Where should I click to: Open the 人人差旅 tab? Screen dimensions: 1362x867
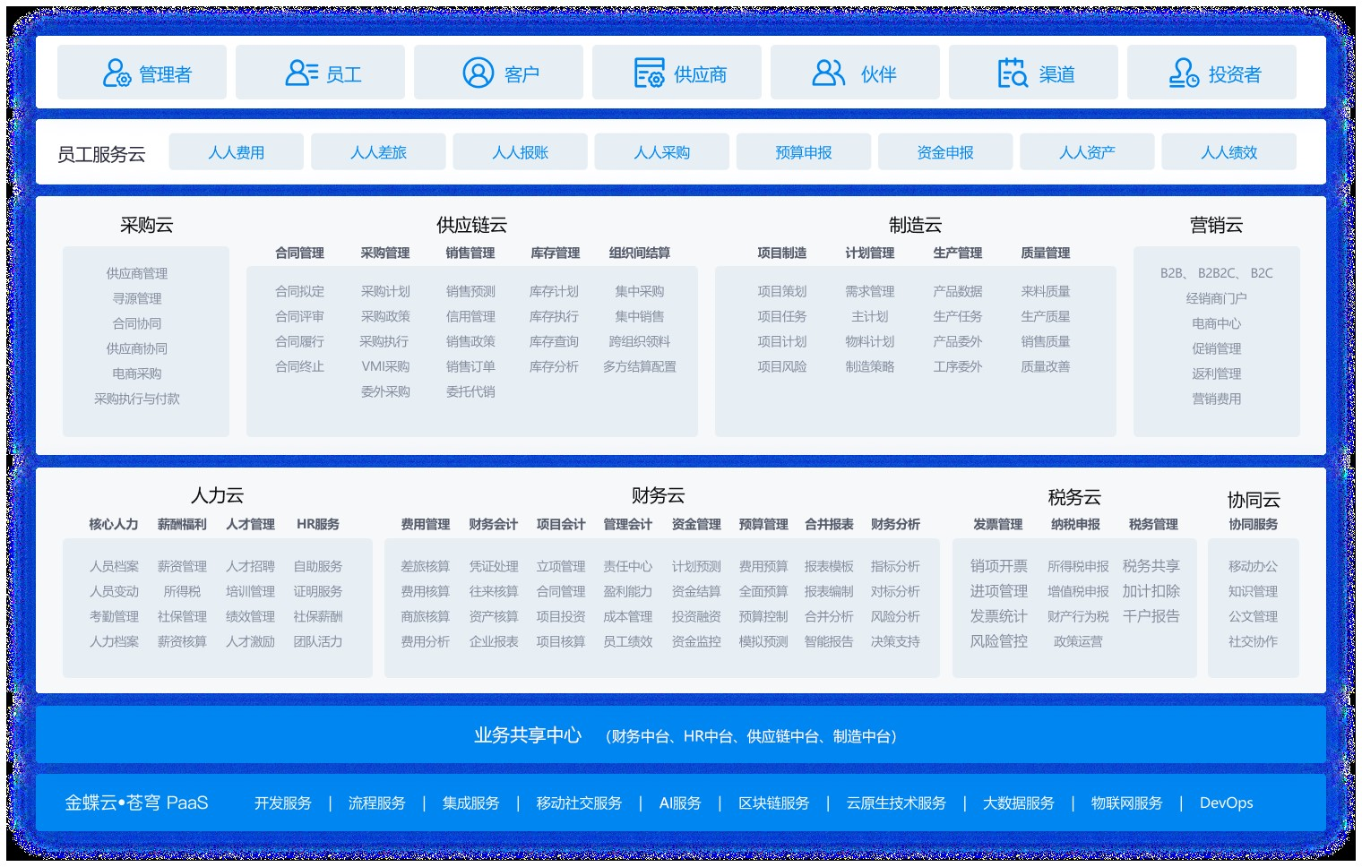(x=378, y=152)
